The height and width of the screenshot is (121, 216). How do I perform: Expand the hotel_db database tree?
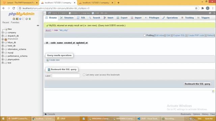(3, 46)
